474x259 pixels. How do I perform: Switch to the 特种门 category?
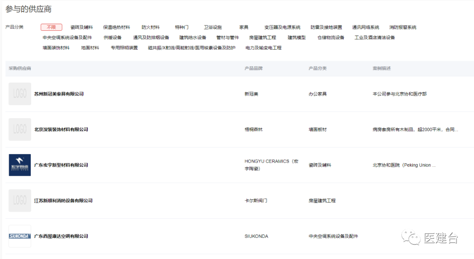click(x=182, y=27)
